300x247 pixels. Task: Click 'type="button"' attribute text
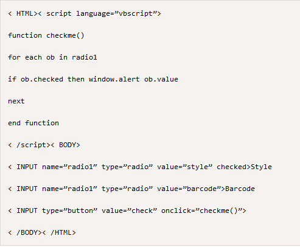pos(69,210)
